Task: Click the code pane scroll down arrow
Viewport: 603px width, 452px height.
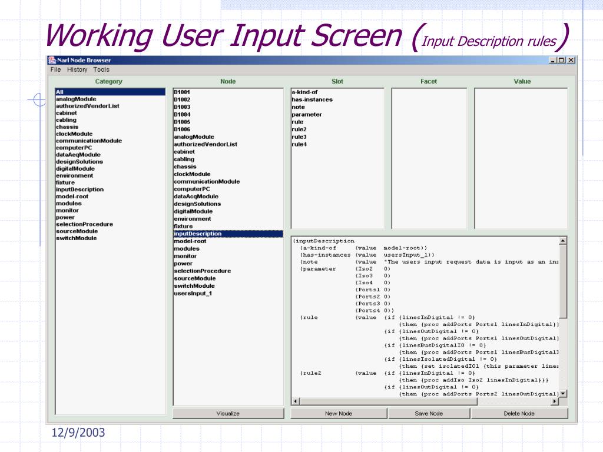Action: [563, 394]
